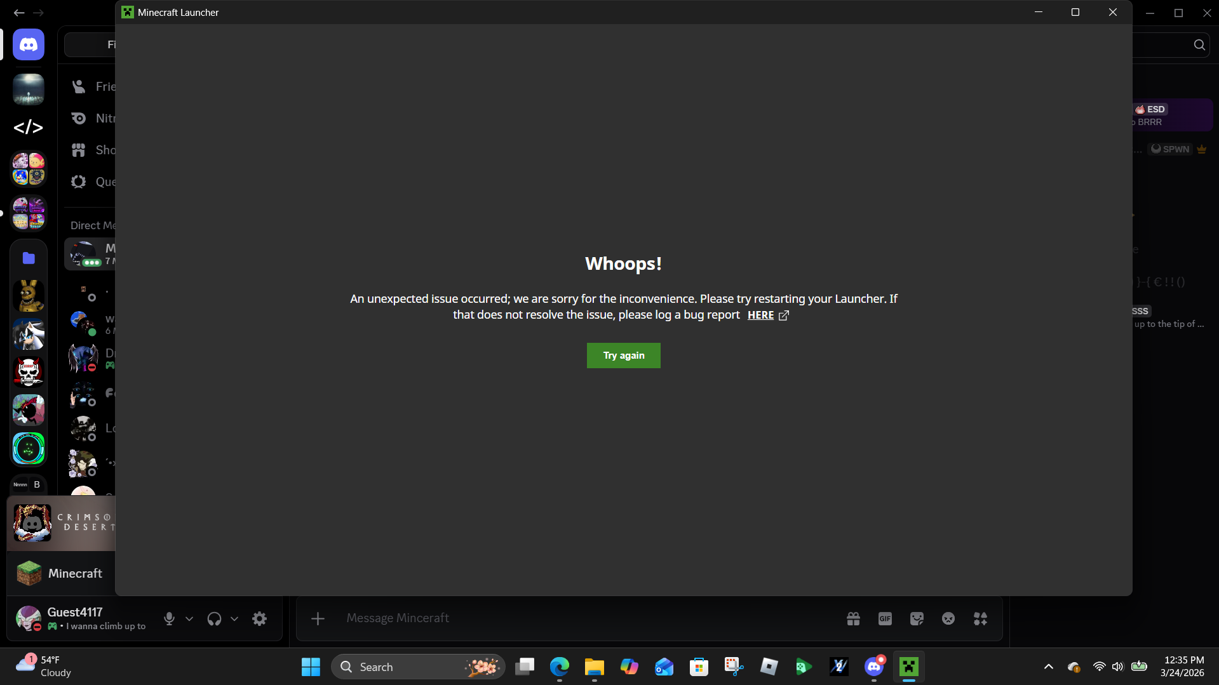
Task: Open File Explorer from the taskbar
Action: coord(595,667)
